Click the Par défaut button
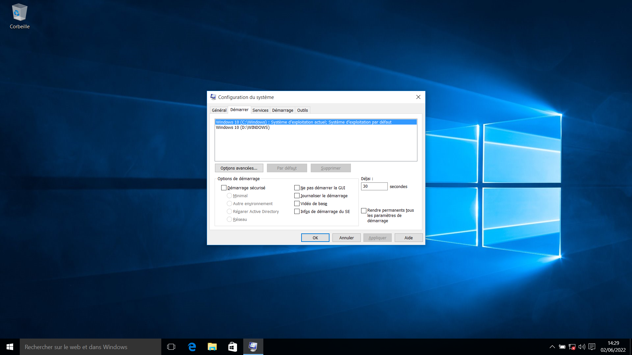The image size is (632, 355). [287, 168]
